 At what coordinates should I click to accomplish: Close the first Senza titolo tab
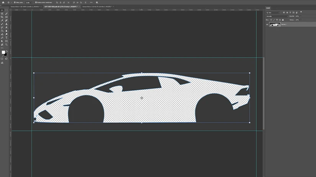(41, 6)
